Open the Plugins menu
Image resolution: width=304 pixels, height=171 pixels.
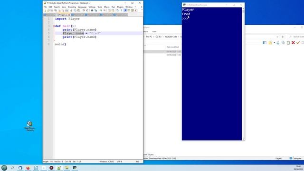pos(120,7)
